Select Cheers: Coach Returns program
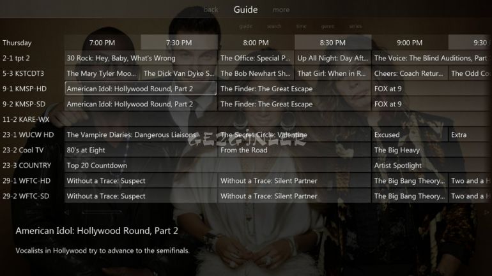The width and height of the screenshot is (492, 276). pos(410,73)
